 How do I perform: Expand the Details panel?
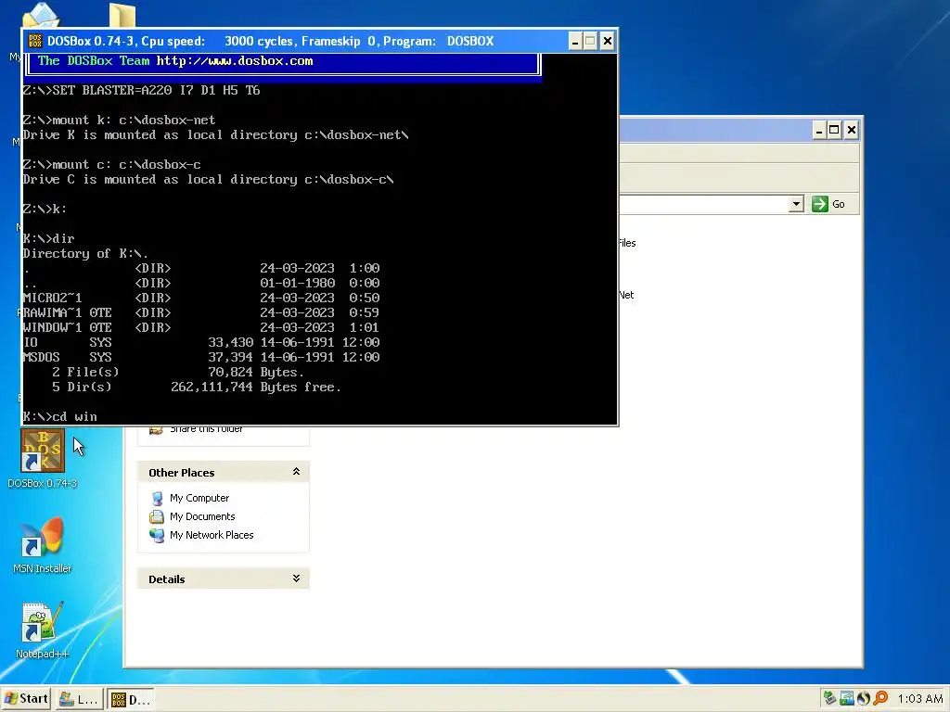tap(296, 578)
